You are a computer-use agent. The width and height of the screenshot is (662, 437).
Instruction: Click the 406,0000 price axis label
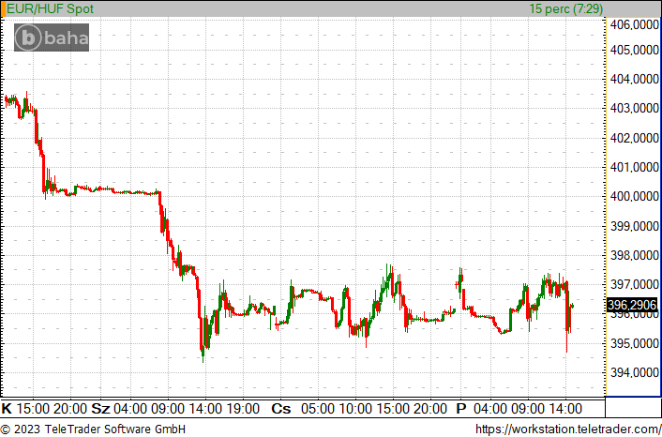635,25
